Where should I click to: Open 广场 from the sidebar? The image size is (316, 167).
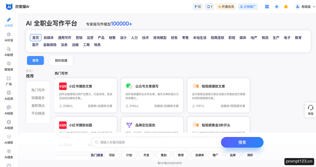click(x=9, y=81)
